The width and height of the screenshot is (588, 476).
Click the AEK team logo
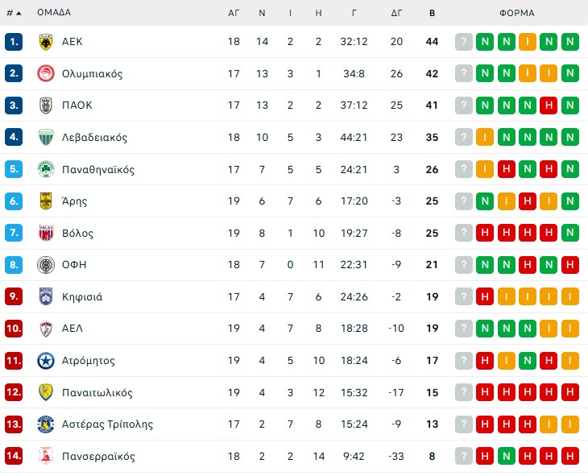point(45,42)
